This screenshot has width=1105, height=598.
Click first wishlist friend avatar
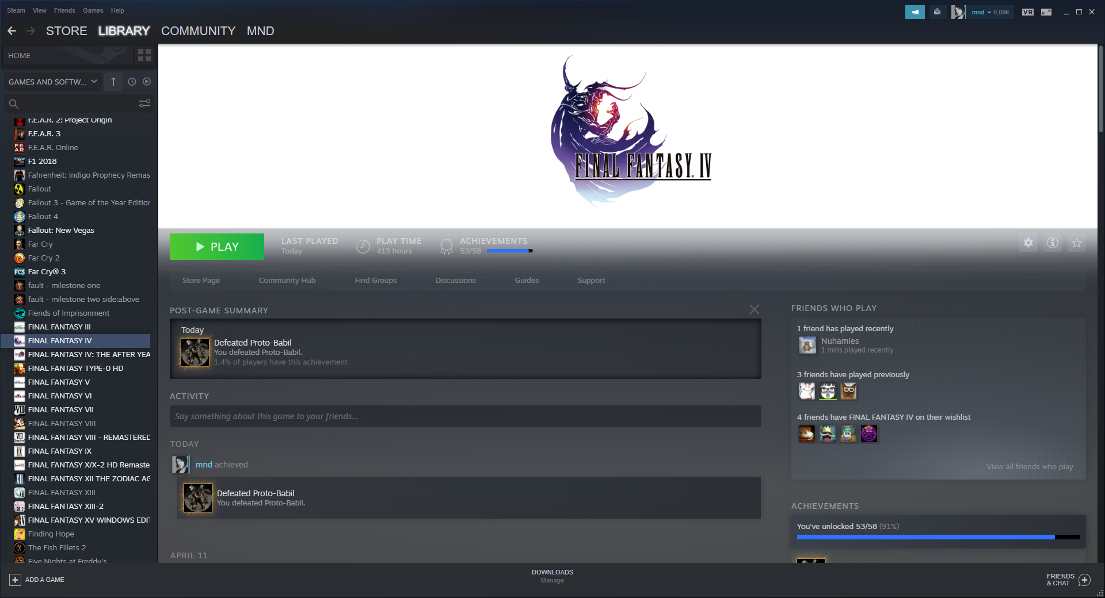(x=807, y=434)
